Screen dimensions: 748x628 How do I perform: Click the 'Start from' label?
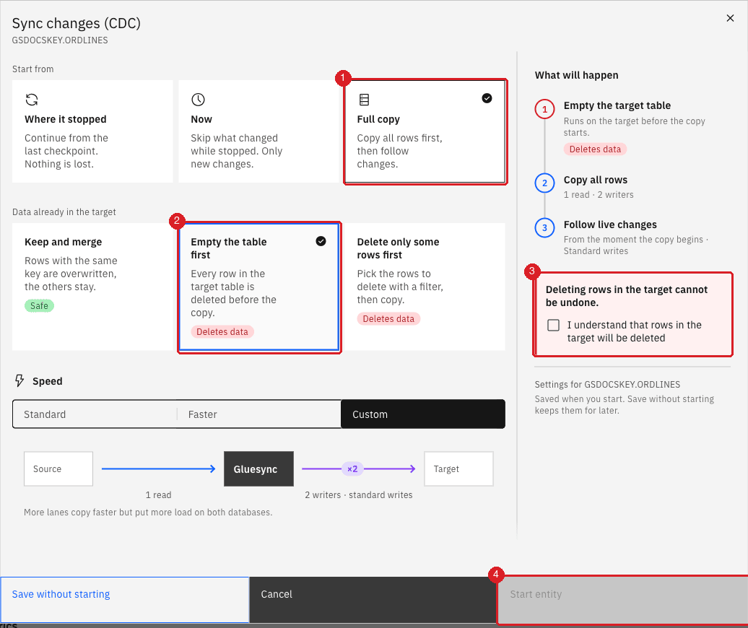pyautogui.click(x=33, y=69)
